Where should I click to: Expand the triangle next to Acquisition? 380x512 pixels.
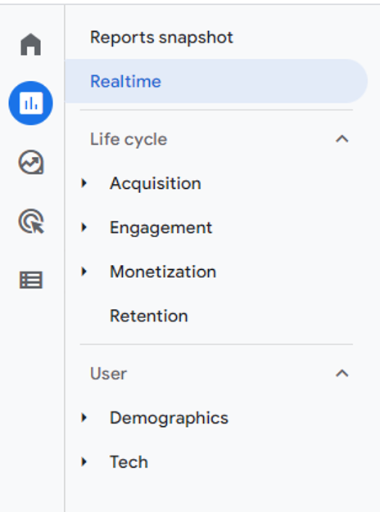pos(84,183)
